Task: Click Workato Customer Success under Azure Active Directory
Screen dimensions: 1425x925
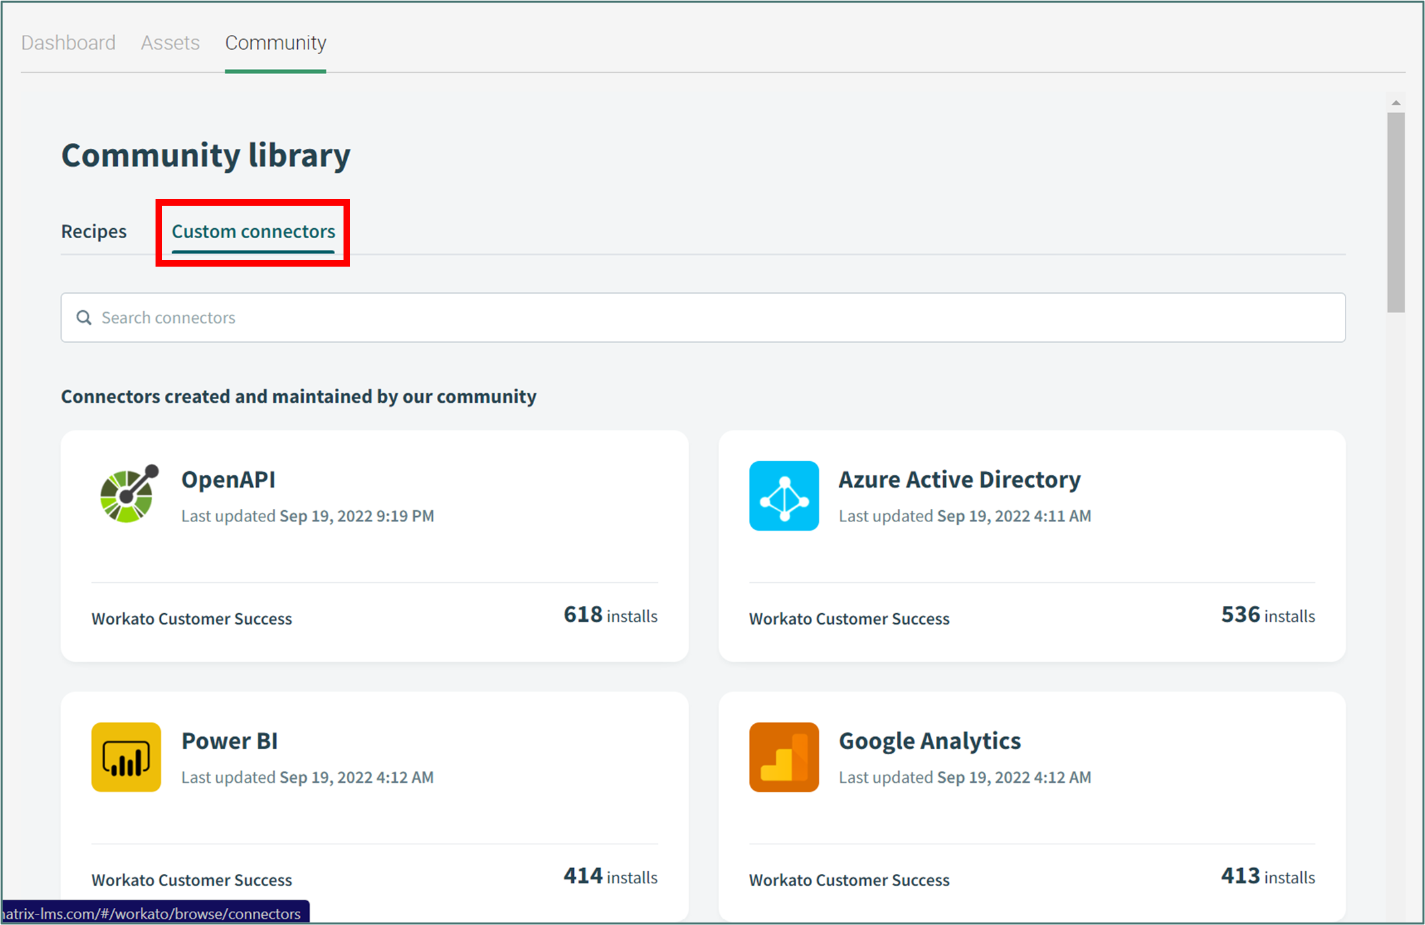Action: coord(849,619)
